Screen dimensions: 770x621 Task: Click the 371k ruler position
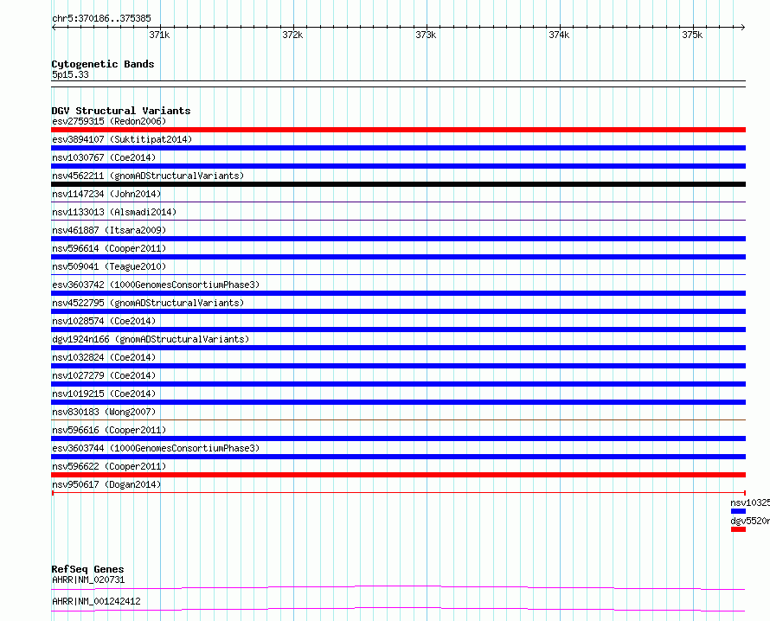coord(159,35)
